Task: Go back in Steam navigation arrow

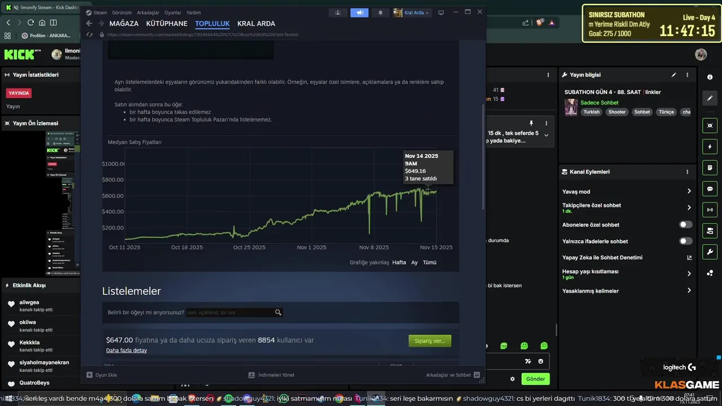Action: tap(89, 24)
